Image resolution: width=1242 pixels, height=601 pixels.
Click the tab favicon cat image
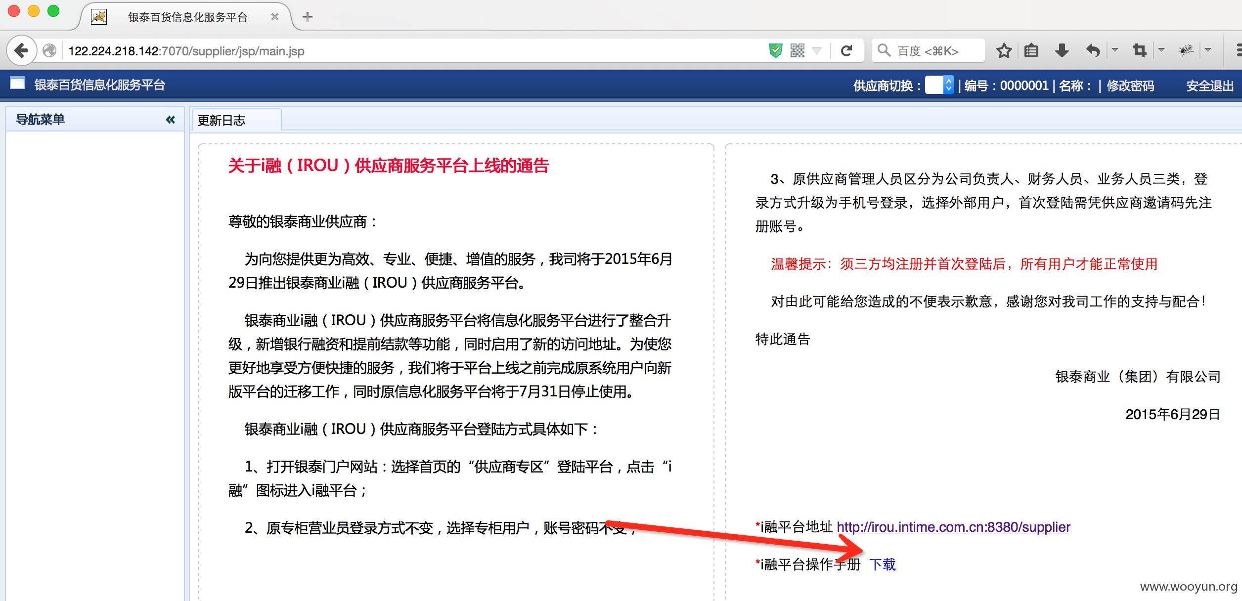click(99, 17)
